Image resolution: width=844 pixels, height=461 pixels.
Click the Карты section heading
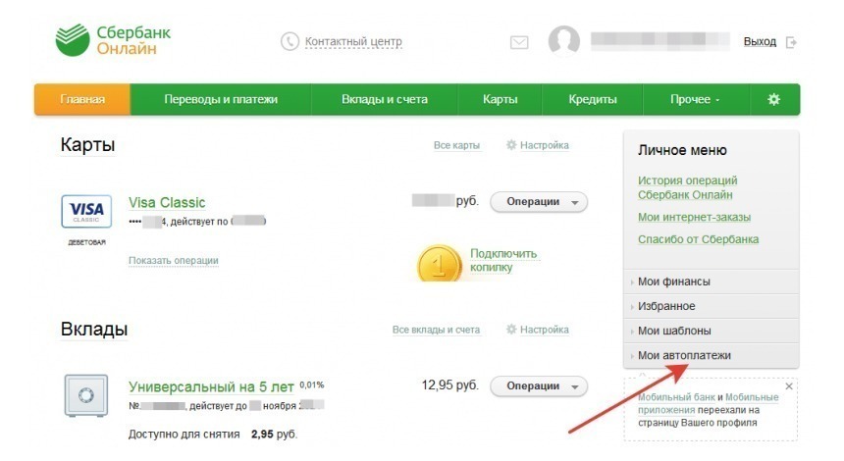(x=87, y=145)
